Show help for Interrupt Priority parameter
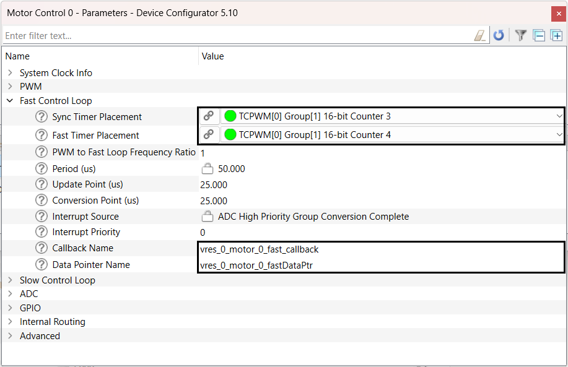Viewport: 568px width, 367px height. pos(42,232)
